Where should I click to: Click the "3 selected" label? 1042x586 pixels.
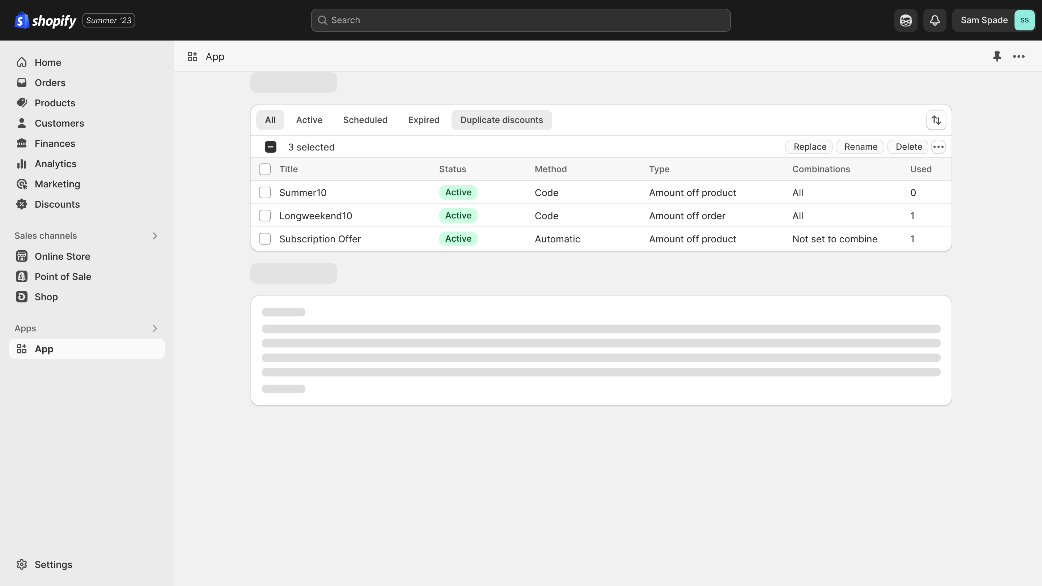coord(312,147)
